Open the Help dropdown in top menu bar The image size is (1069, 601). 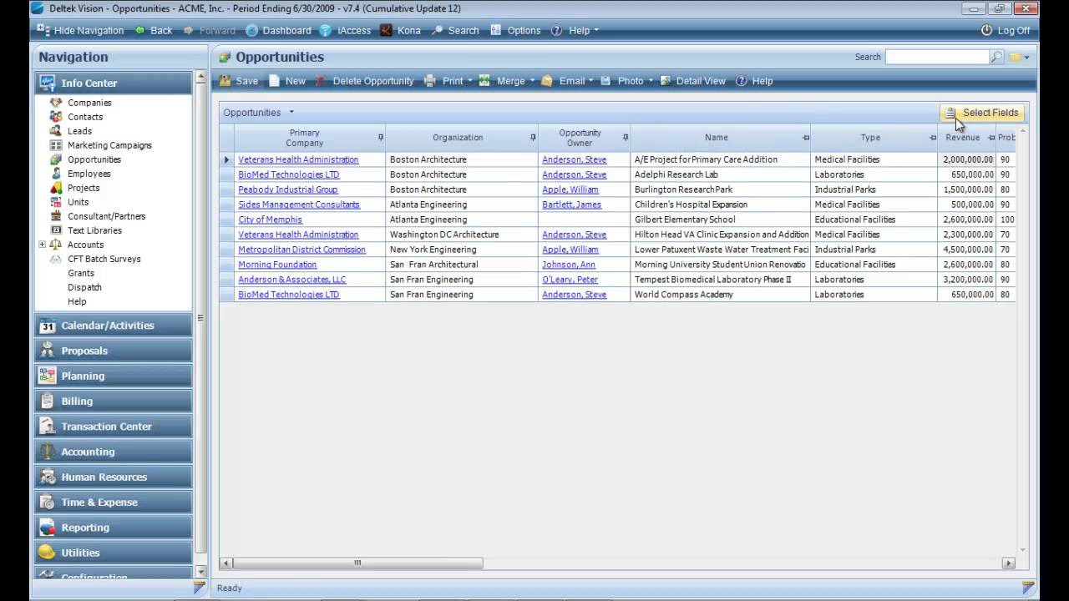point(596,30)
